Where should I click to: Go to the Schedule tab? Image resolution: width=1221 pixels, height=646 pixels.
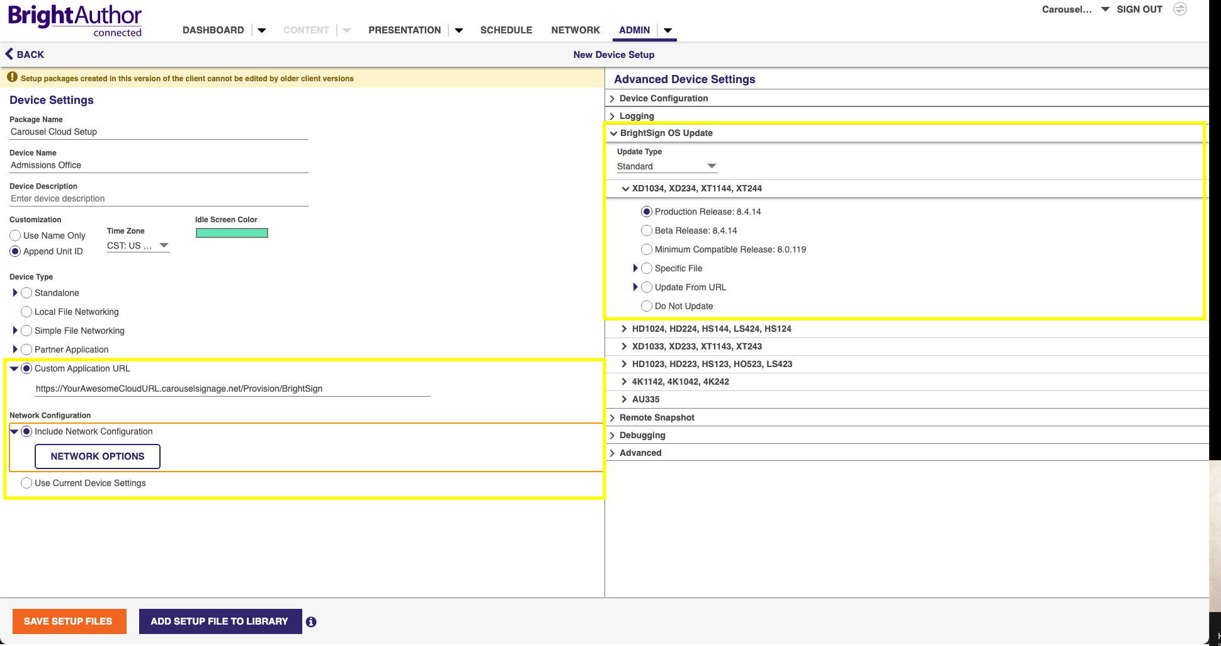(506, 30)
